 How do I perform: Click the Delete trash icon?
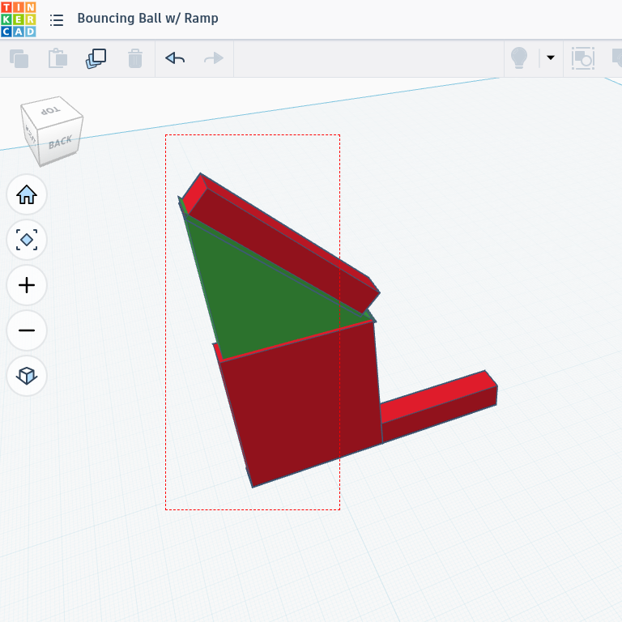coord(135,58)
